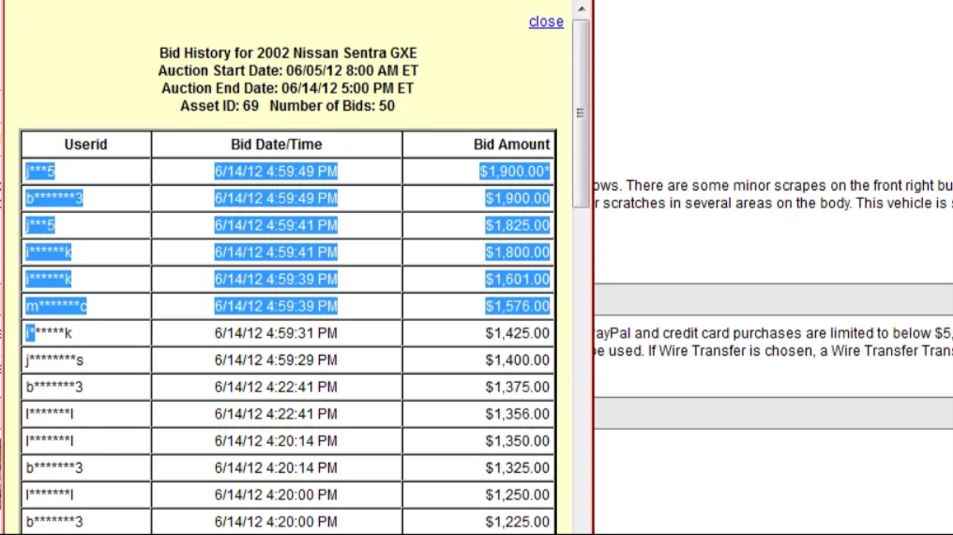Screen dimensions: 953x535
Task: Click the 6/14/12 4:59:31 PM timestamp
Action: [276, 333]
